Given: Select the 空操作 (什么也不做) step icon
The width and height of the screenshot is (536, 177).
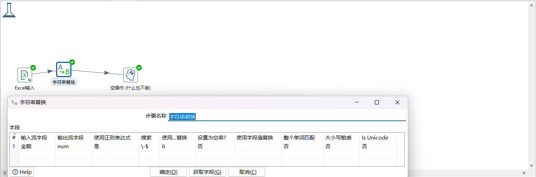Looking at the screenshot, I should 131,75.
